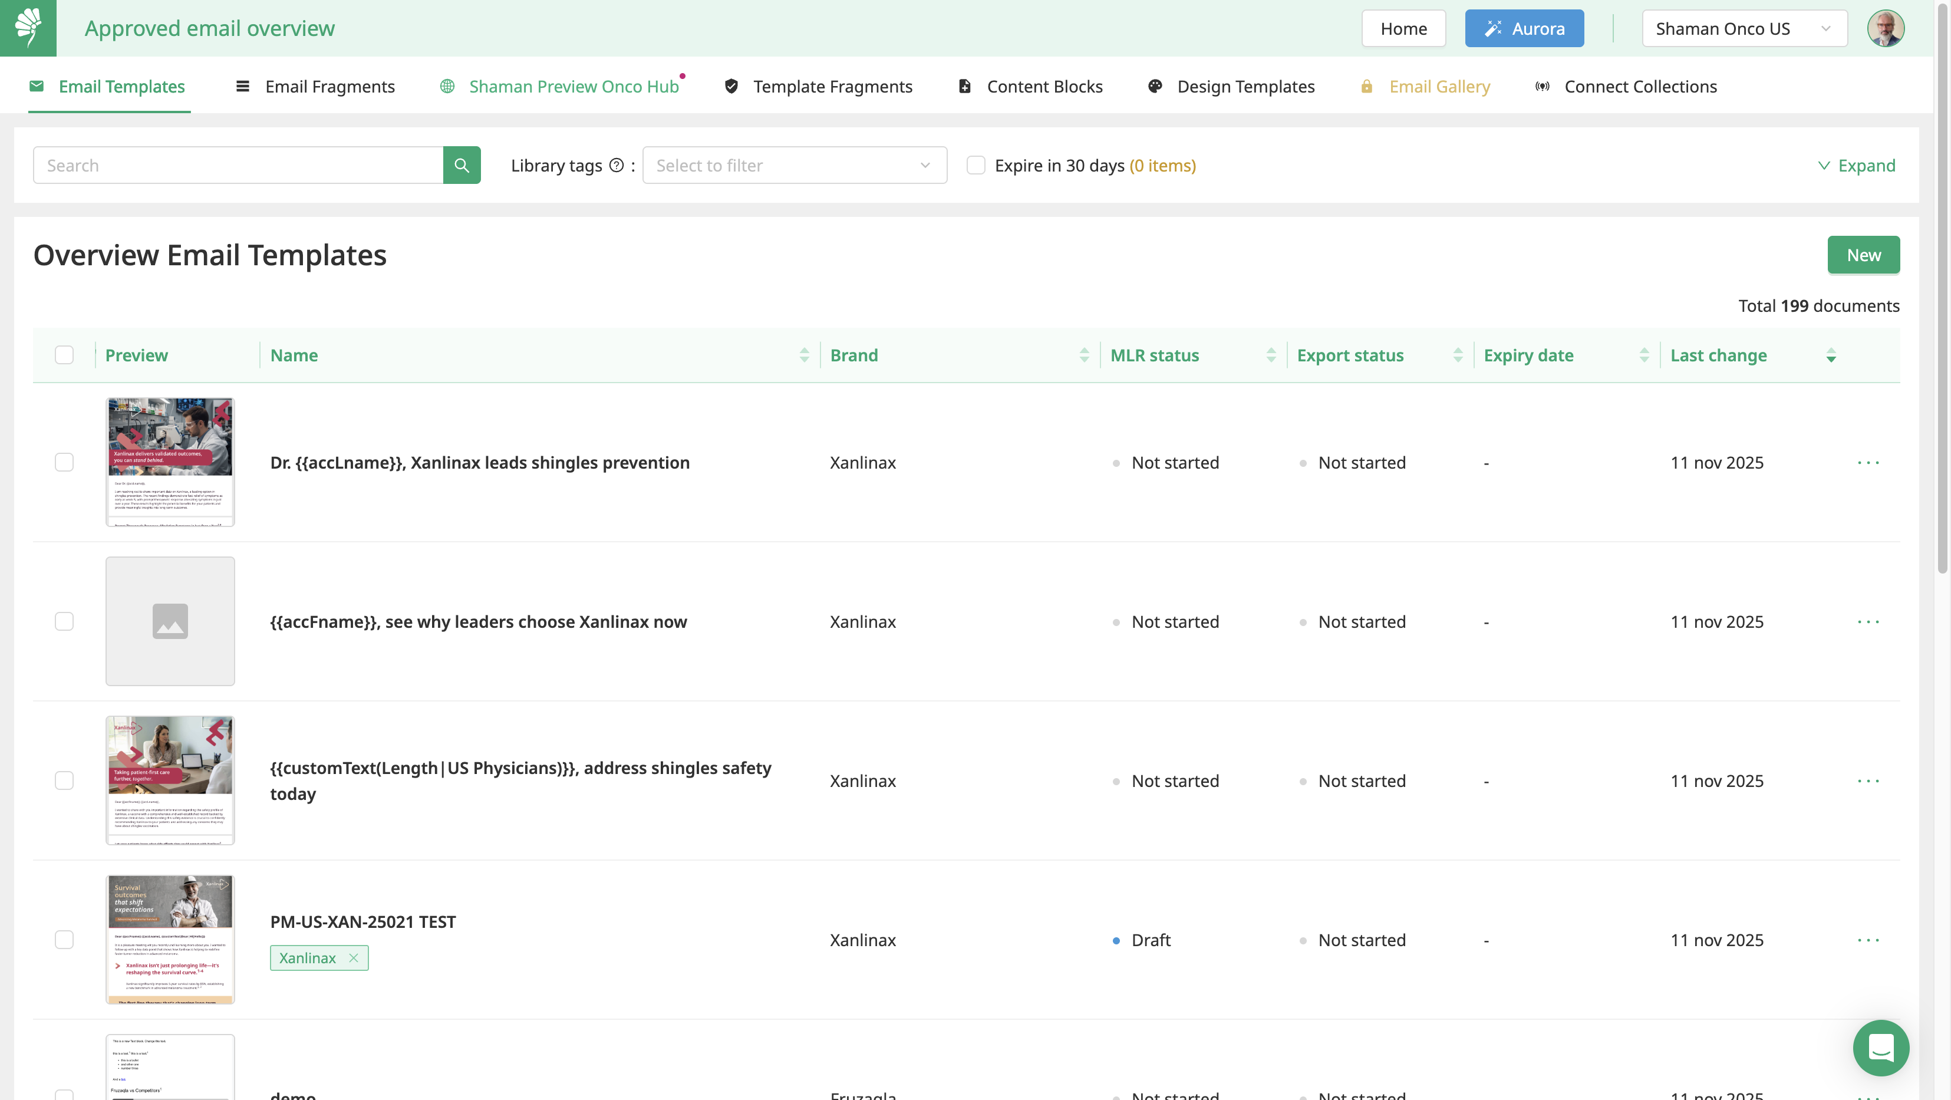The height and width of the screenshot is (1100, 1951).
Task: Expand the advanced filter section
Action: point(1856,165)
